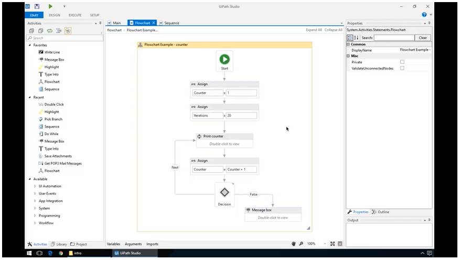The image size is (460, 260).
Task: Click the fit to screen icon
Action: click(x=333, y=244)
